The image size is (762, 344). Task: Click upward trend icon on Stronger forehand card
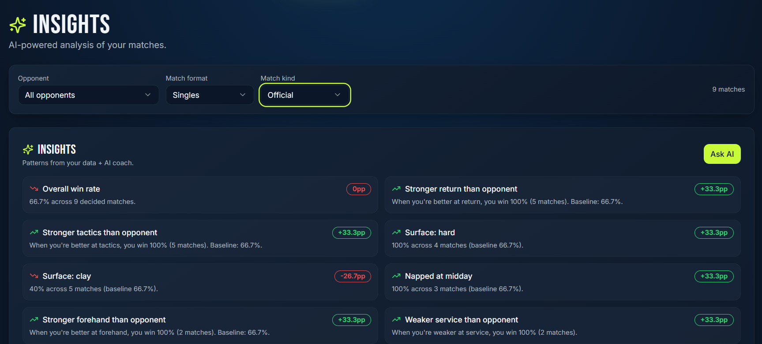(34, 319)
